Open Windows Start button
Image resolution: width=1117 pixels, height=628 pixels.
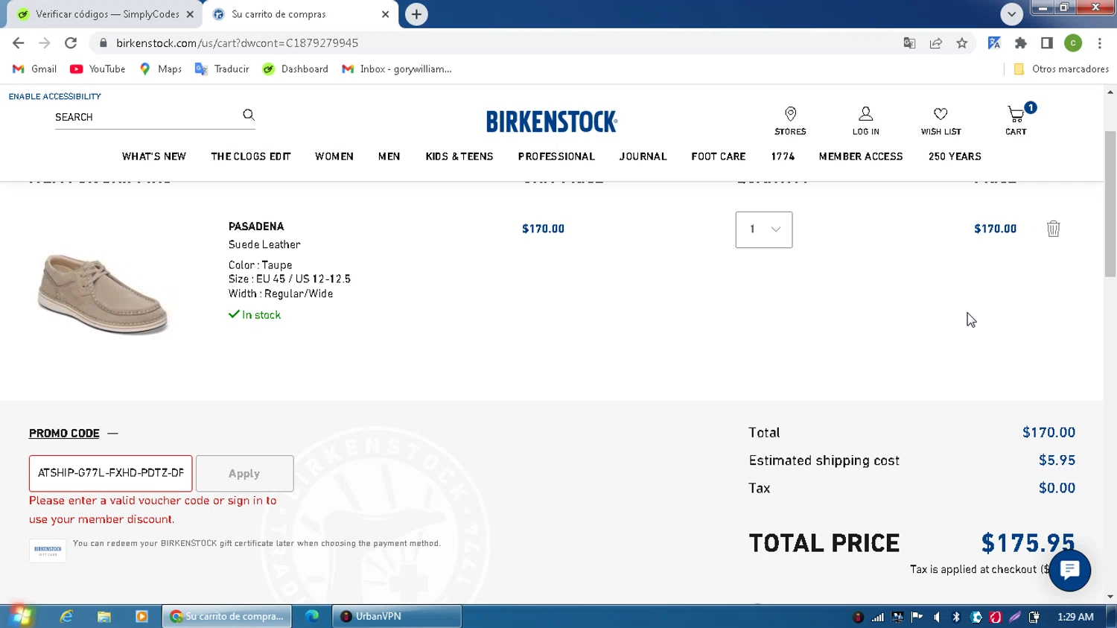click(x=21, y=616)
